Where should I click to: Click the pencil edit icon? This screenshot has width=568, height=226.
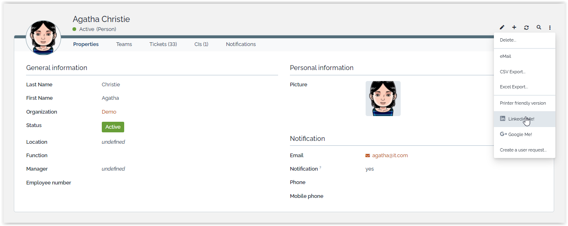pyautogui.click(x=502, y=28)
